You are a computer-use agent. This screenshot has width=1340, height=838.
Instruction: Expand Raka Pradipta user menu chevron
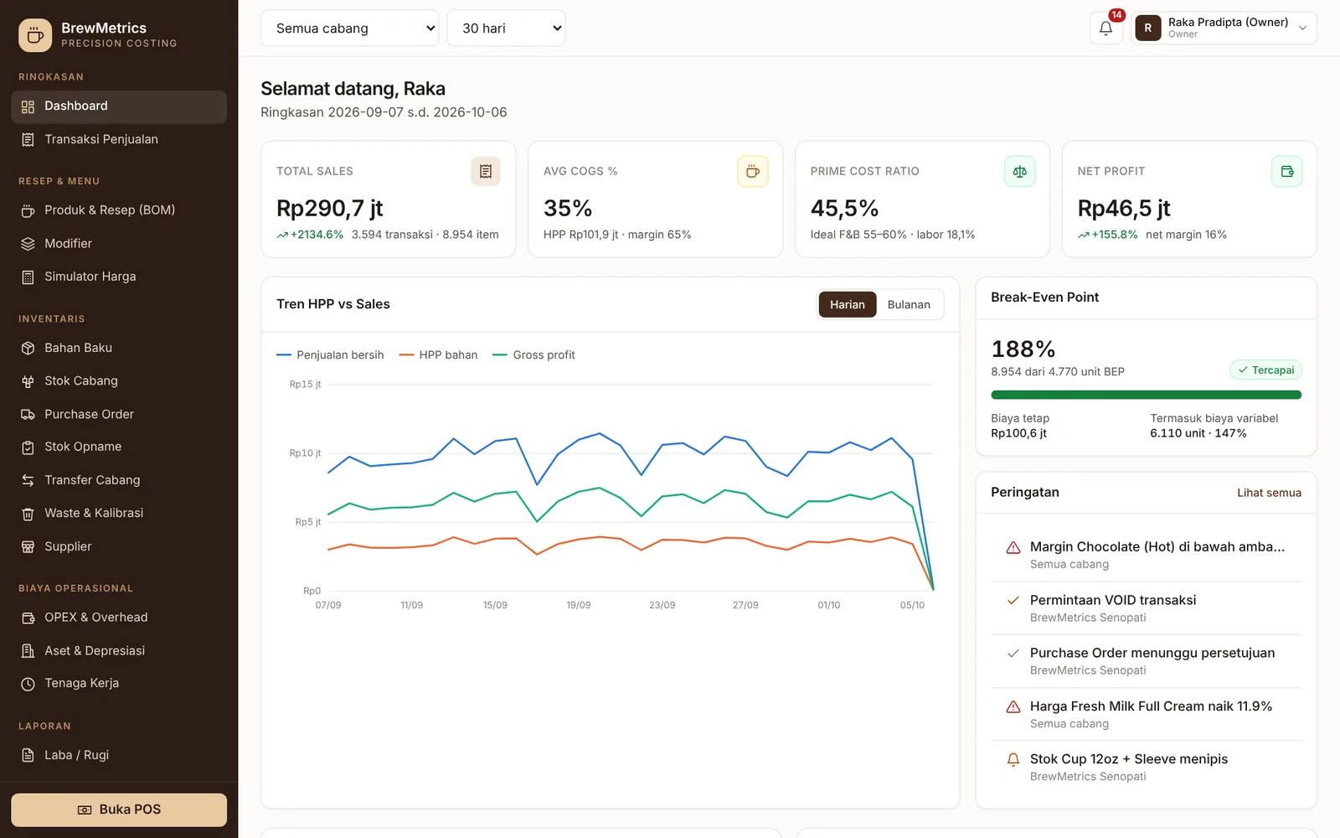click(x=1302, y=28)
